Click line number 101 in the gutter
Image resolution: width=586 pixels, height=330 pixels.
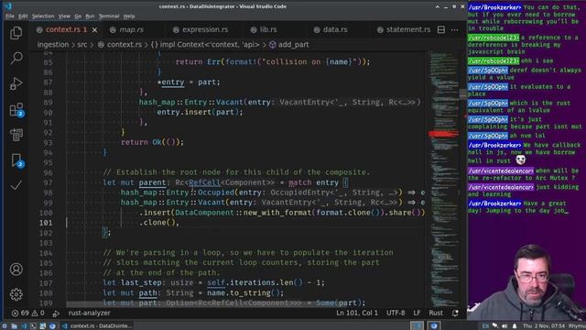[x=46, y=223]
